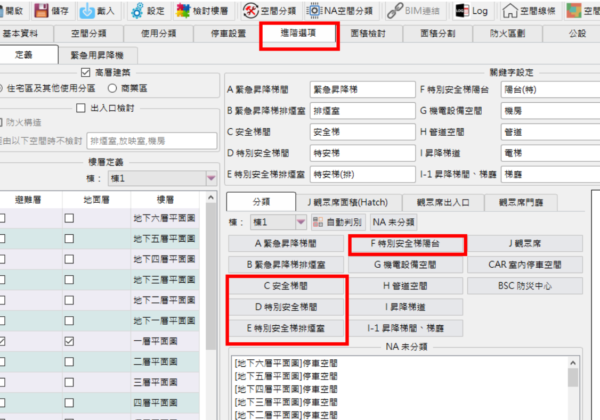Toggle 地面層 checkbox for 地下六層平面圖
This screenshot has height=420, width=600.
(x=69, y=218)
